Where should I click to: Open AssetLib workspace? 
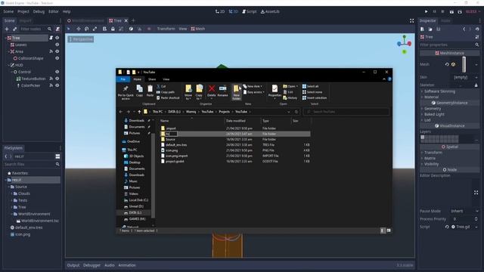[270, 11]
